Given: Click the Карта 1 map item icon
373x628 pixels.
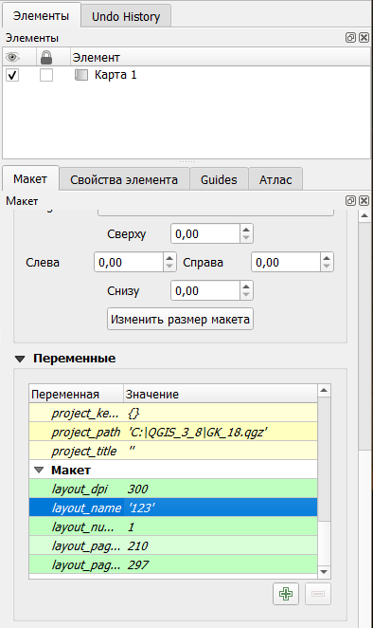Looking at the screenshot, I should (x=81, y=75).
